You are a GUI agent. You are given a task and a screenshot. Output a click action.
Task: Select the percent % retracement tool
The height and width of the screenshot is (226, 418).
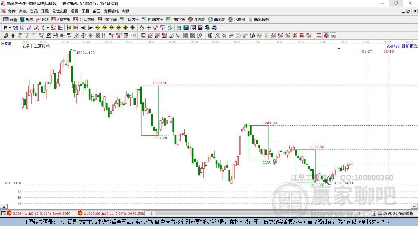click(x=224, y=36)
